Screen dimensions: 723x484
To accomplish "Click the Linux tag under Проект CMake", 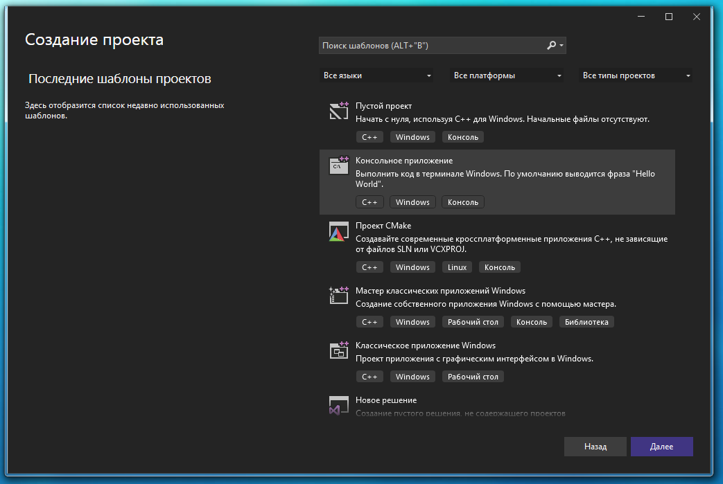I will pos(457,267).
